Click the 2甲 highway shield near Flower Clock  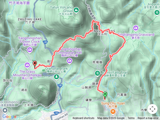tap(45, 42)
